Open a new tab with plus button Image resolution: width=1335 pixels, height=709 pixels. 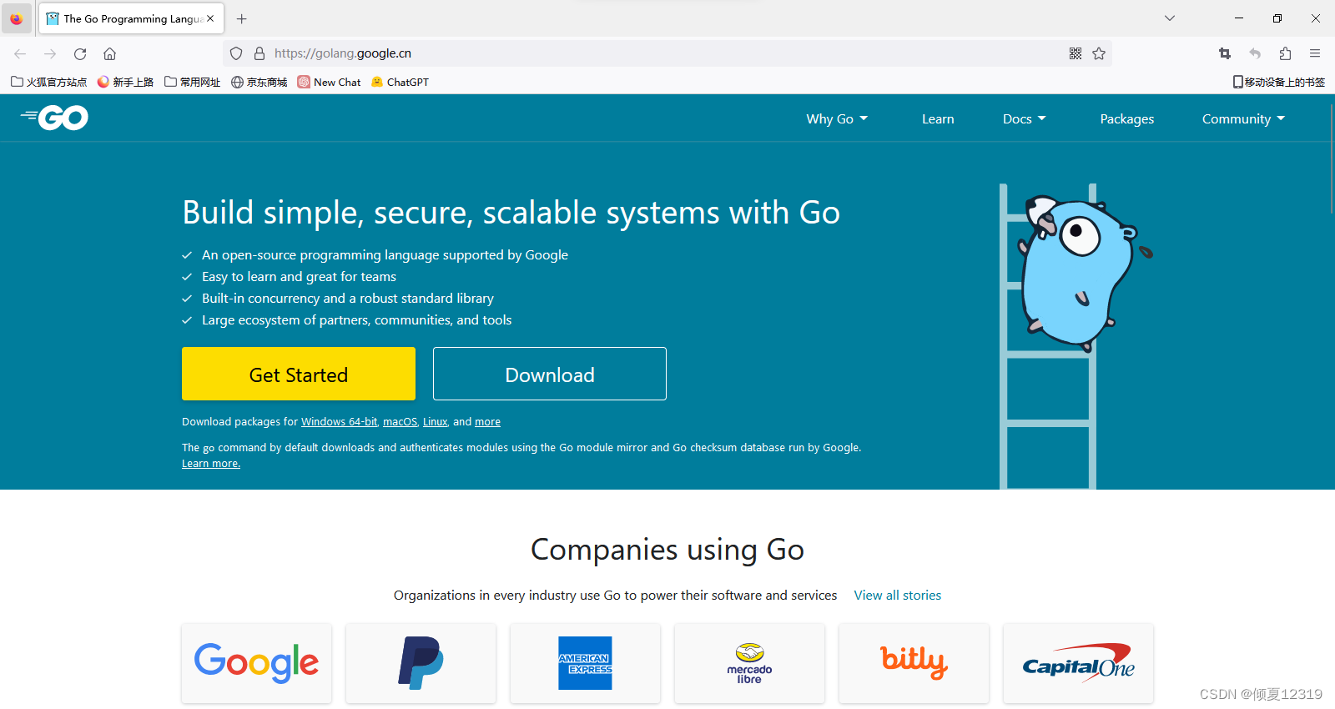pyautogui.click(x=242, y=18)
